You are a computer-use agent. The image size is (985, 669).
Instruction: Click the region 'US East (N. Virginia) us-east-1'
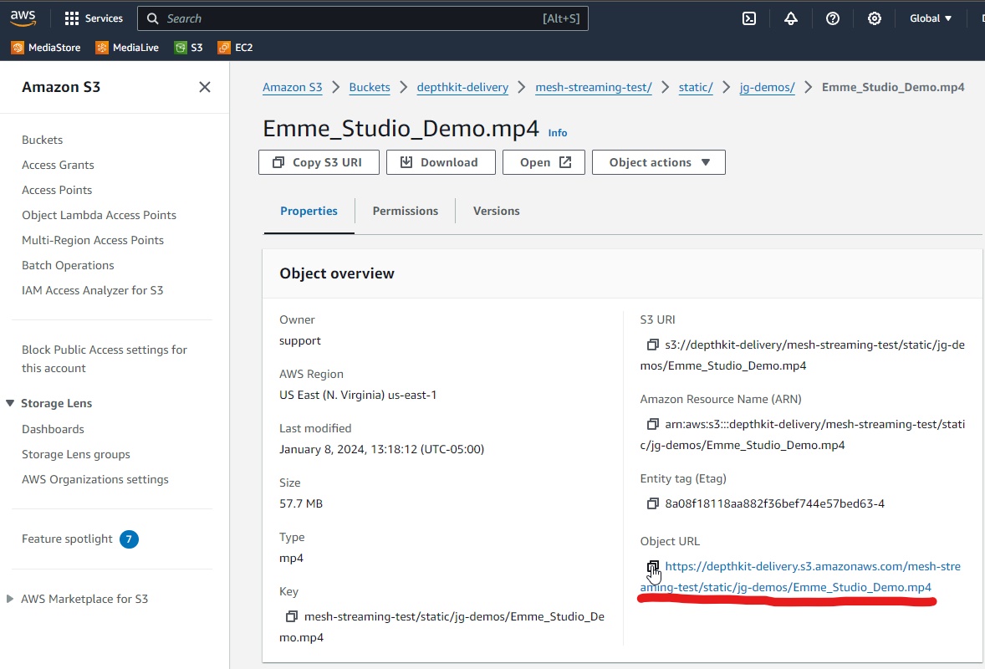point(357,395)
